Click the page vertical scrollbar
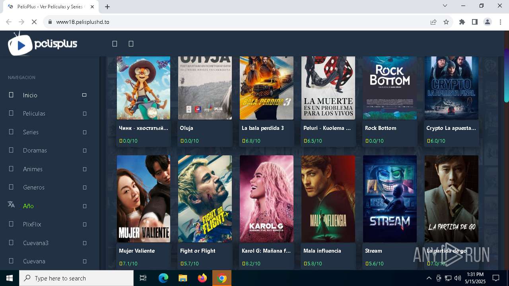This screenshot has height=286, width=509. click(507, 75)
